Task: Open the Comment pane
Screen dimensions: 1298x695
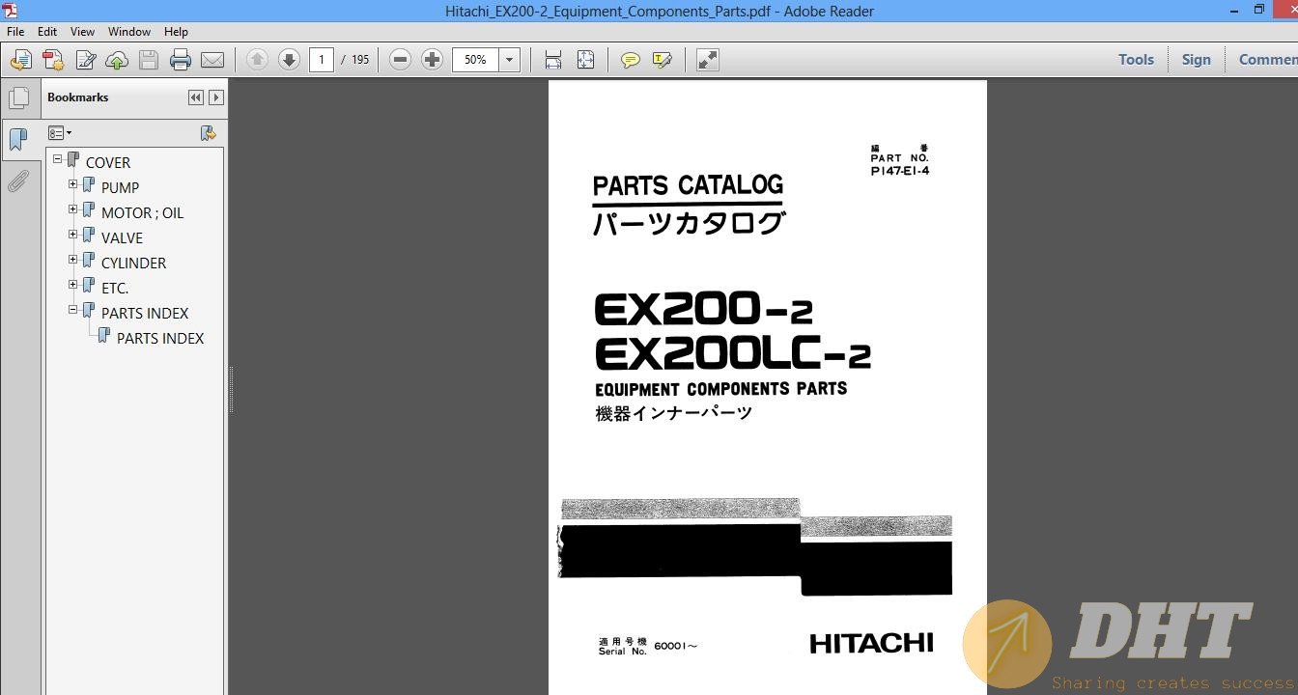Action: 1268,60
